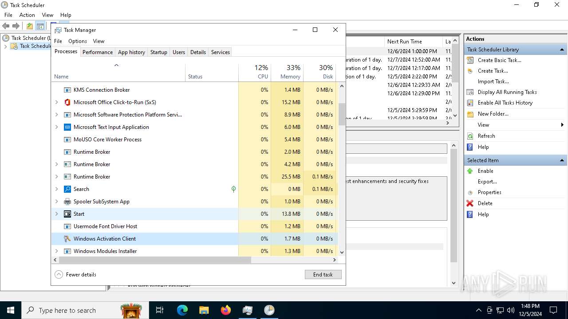Collapse the Task Scheduler Library actions section

pyautogui.click(x=562, y=50)
